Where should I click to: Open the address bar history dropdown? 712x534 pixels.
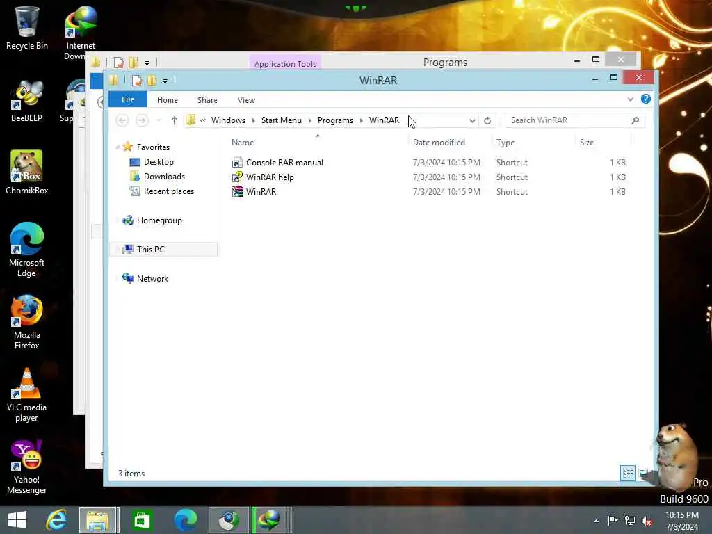472,120
